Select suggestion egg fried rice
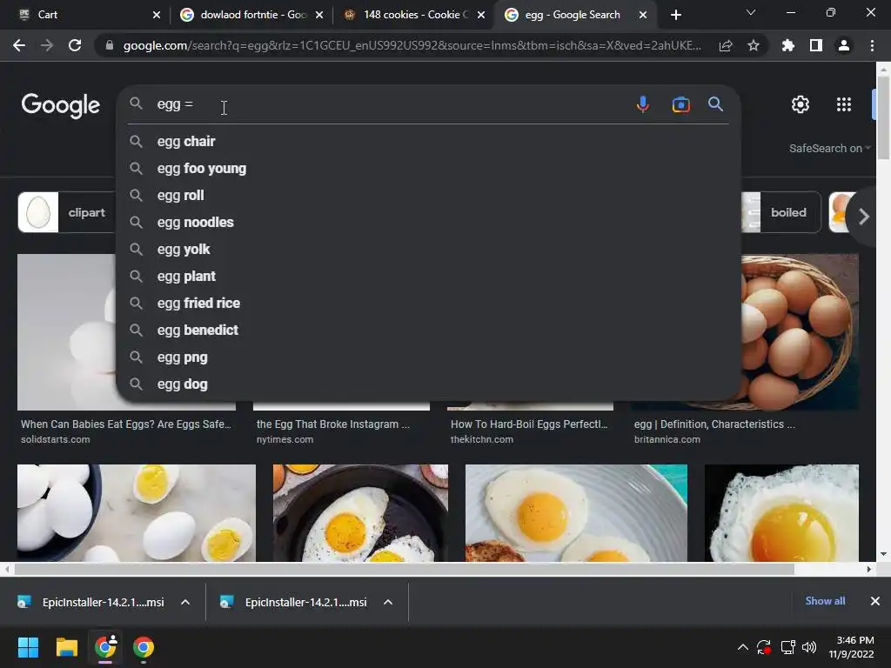Screen dimensions: 891x668 (428, 304)
